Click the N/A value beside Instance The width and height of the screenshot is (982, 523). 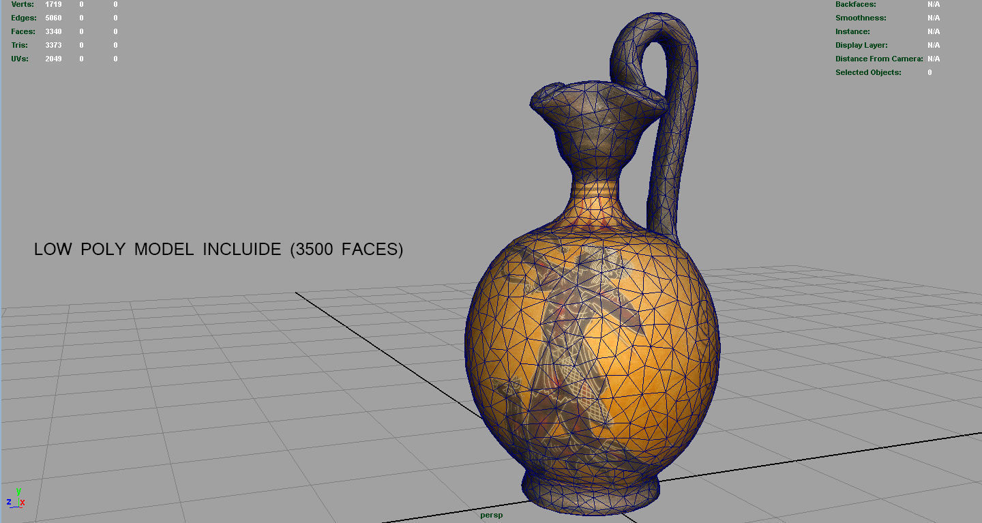pos(934,31)
